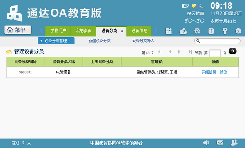The image size is (245, 148).
Task: Select the 电教设备 cell
Action: pyautogui.click(x=64, y=72)
